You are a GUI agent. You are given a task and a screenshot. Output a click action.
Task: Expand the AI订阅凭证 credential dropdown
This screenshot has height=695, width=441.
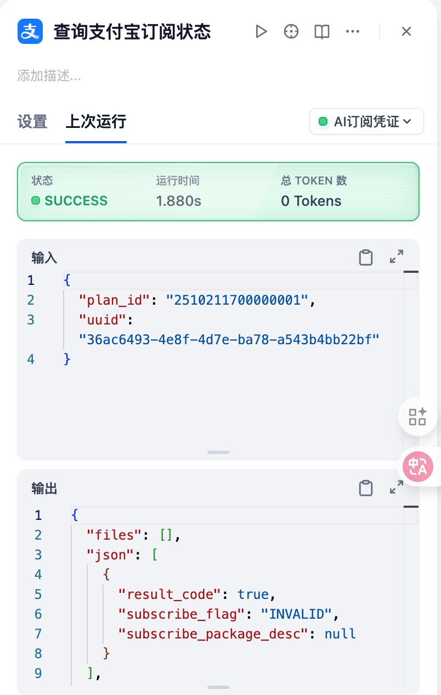[366, 121]
